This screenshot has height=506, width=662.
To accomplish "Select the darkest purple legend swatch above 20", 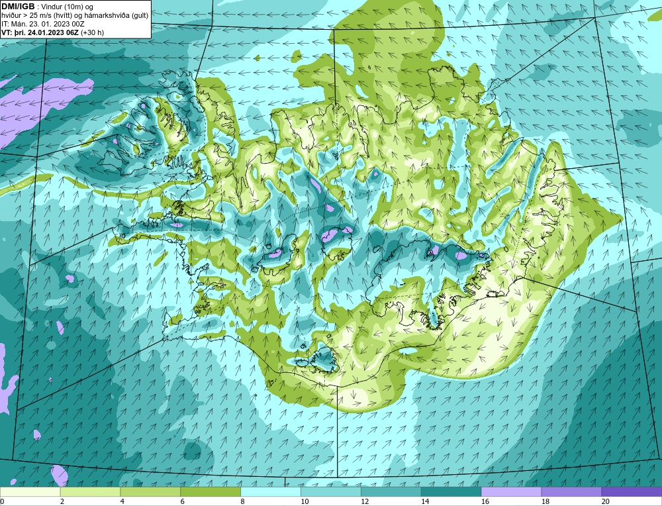I will (x=632, y=492).
